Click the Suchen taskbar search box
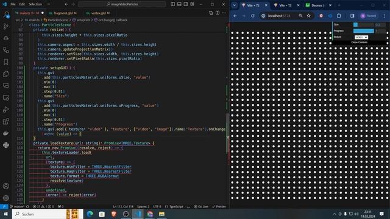This screenshot has height=219, width=390. (48, 214)
